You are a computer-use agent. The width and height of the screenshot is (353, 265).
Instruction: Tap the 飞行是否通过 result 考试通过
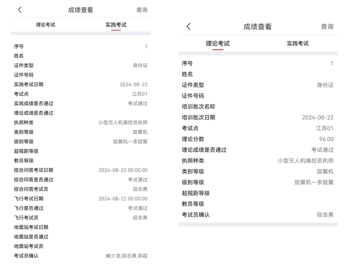138,208
